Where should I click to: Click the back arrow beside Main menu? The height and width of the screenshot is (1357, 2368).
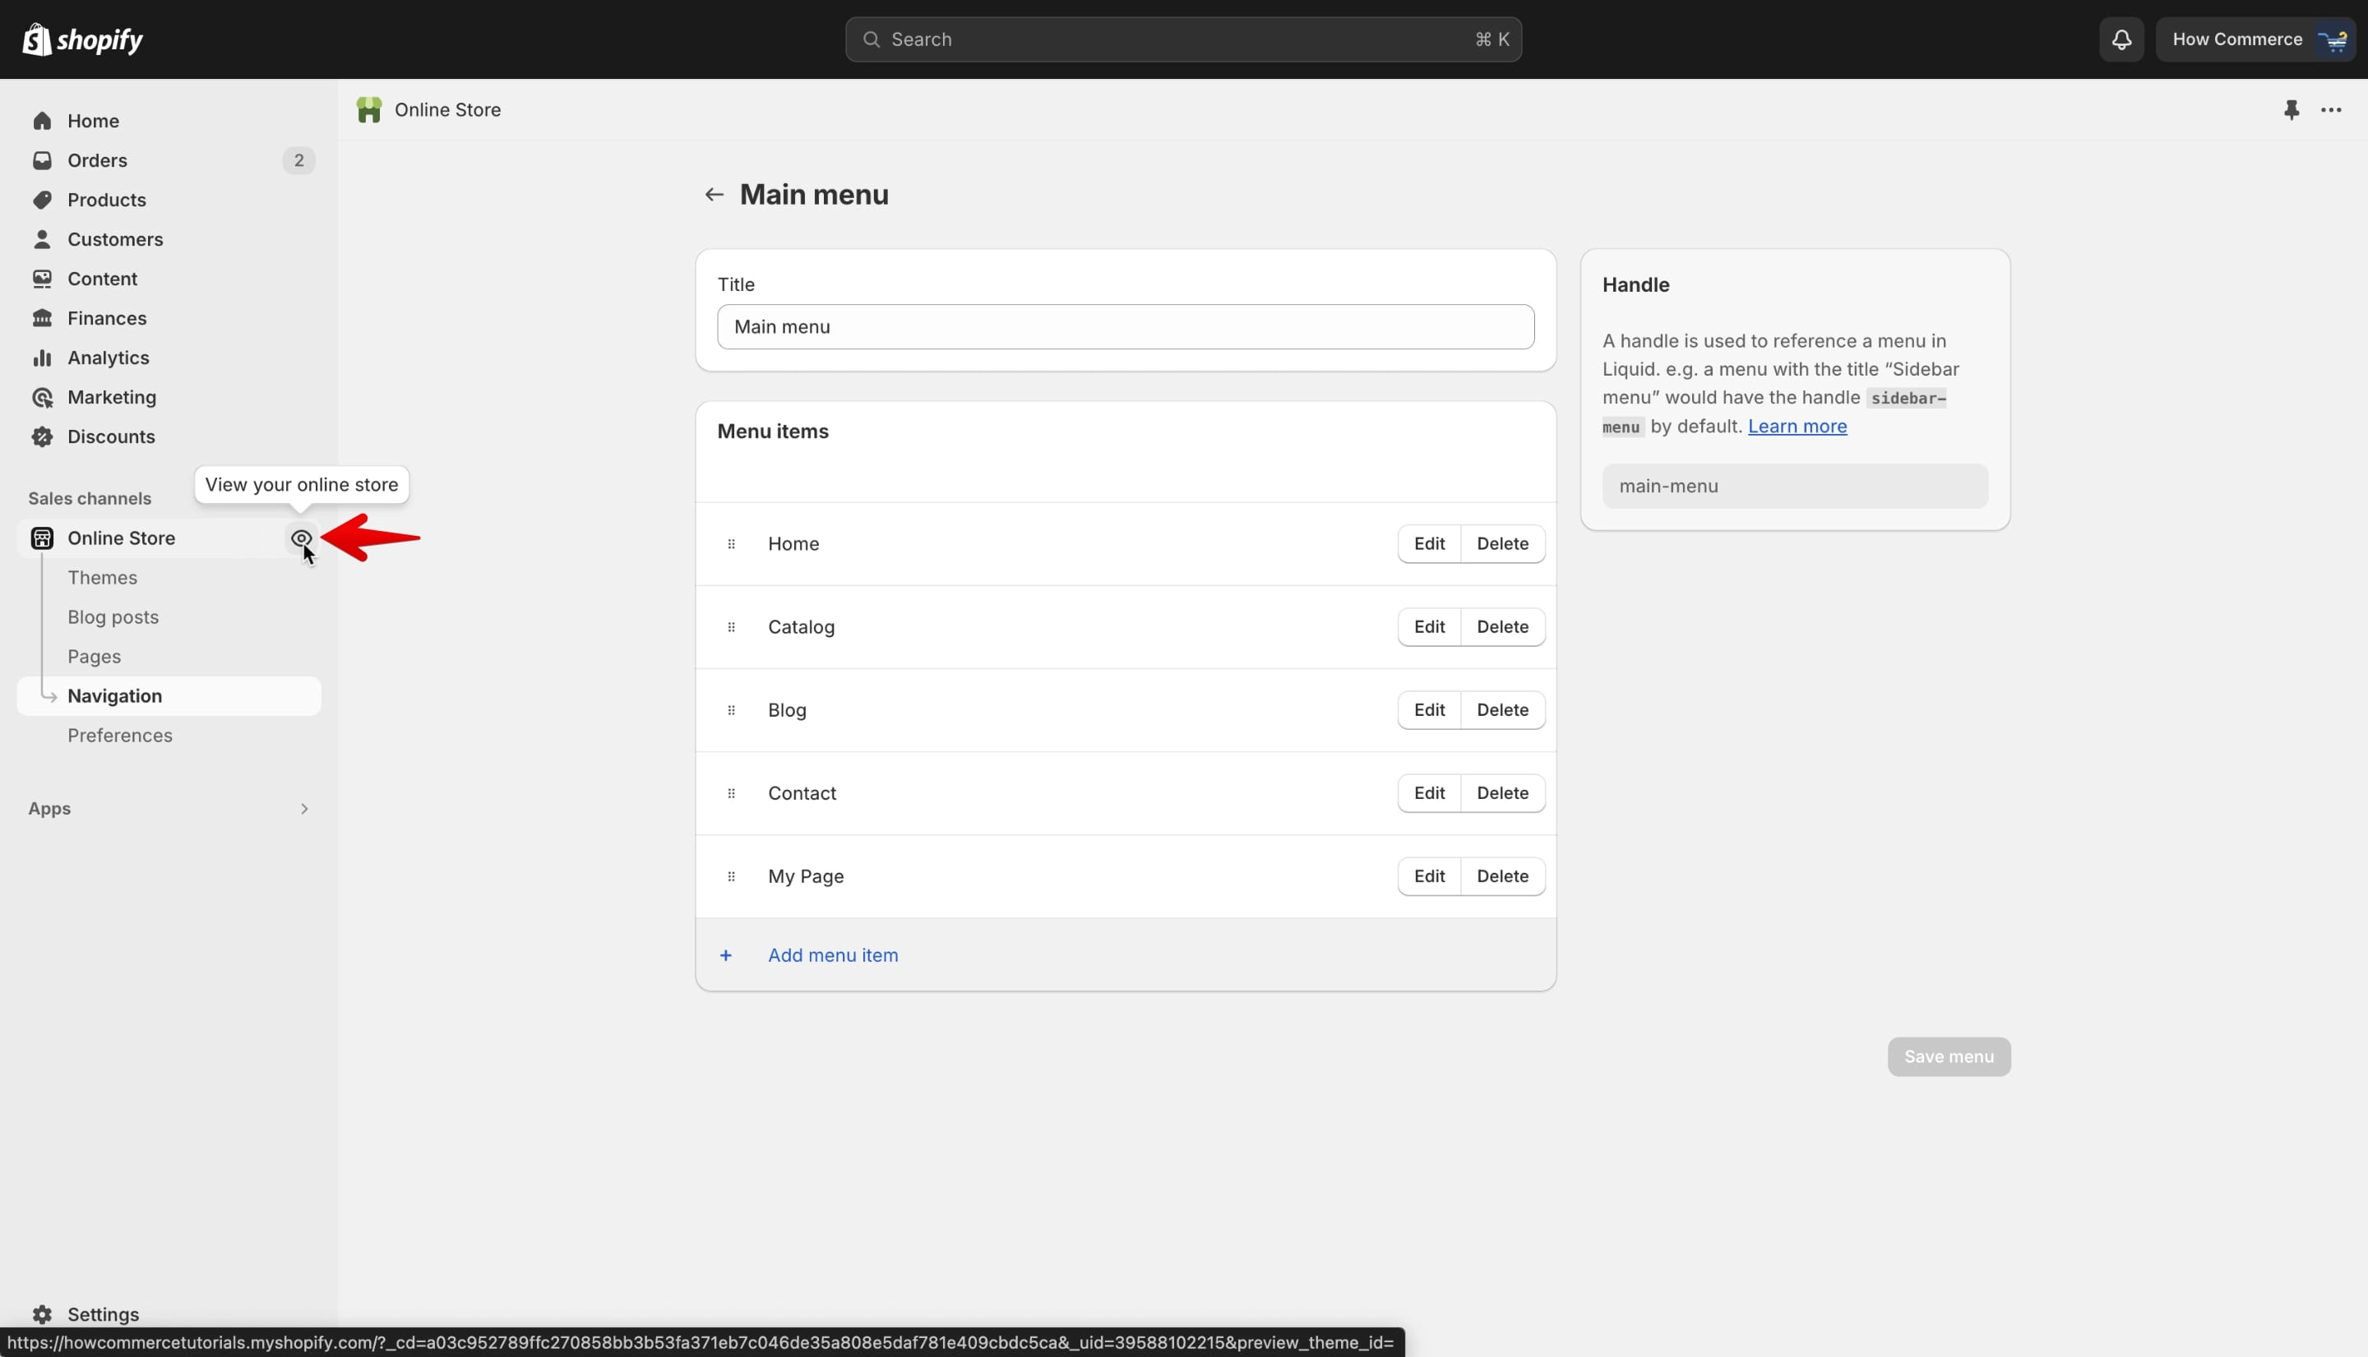click(x=715, y=195)
